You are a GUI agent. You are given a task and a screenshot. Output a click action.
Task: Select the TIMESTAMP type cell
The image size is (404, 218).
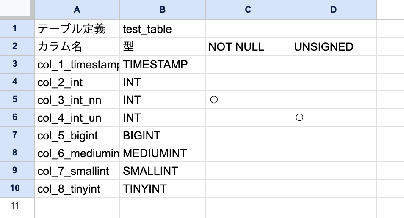pyautogui.click(x=163, y=65)
